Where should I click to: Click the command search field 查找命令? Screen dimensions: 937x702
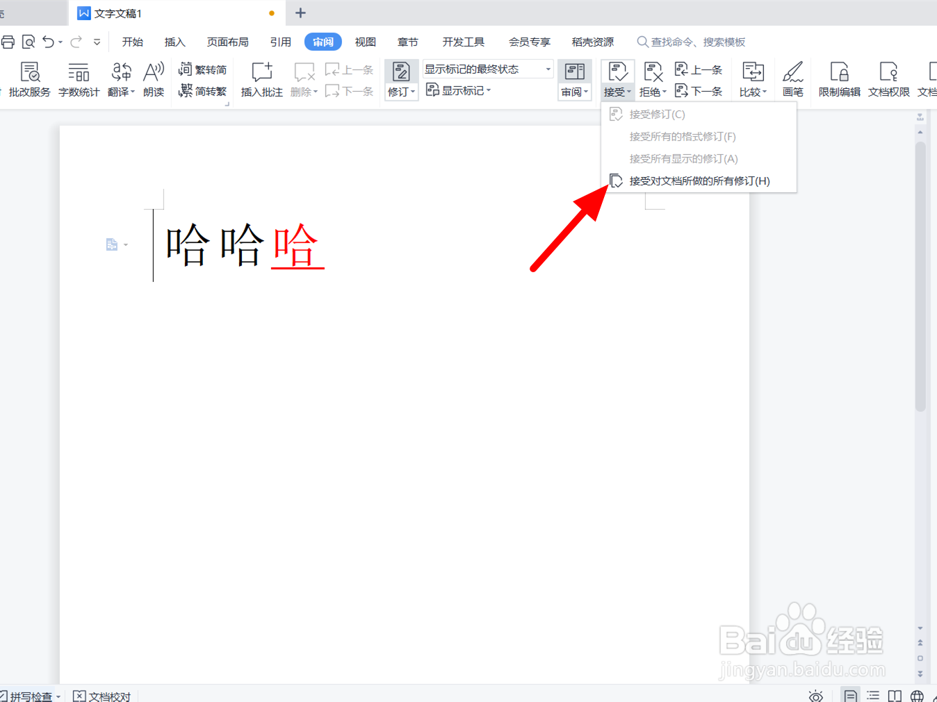[692, 42]
